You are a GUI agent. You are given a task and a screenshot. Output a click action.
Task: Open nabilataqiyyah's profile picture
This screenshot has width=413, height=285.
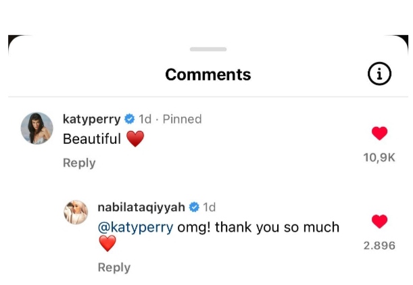coord(76,213)
